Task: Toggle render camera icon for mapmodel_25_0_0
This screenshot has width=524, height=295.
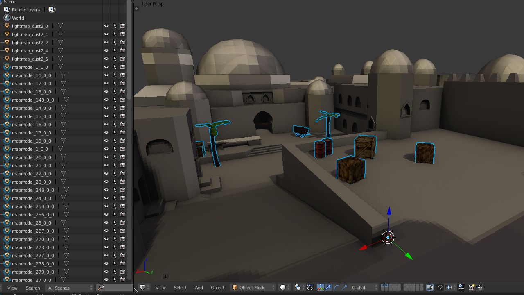Action: click(x=122, y=222)
